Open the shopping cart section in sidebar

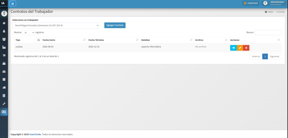[x=4, y=55]
